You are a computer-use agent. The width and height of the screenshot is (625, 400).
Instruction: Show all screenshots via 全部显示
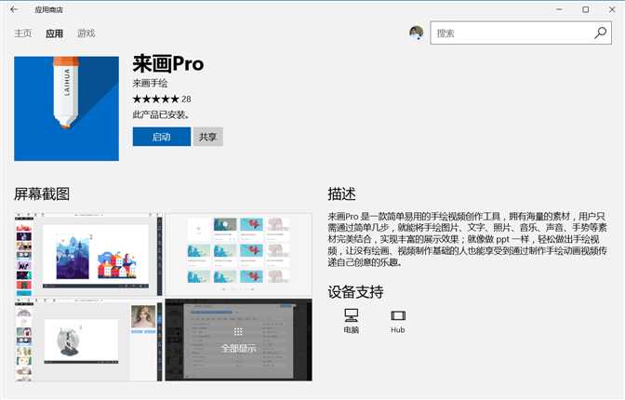(239, 340)
